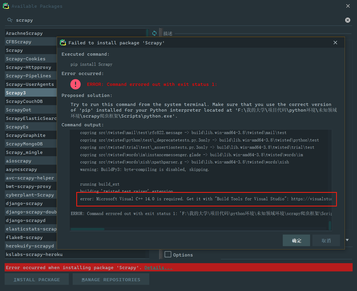Select flake8-scrapy package

pos(31,237)
